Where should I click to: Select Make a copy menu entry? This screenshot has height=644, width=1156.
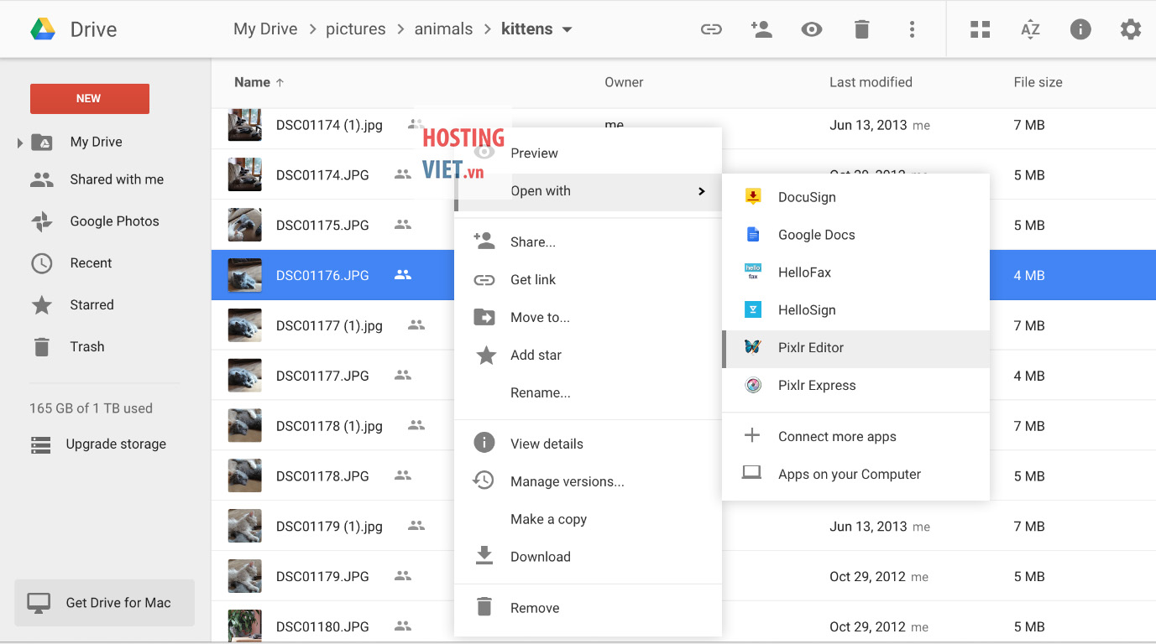[x=588, y=520]
